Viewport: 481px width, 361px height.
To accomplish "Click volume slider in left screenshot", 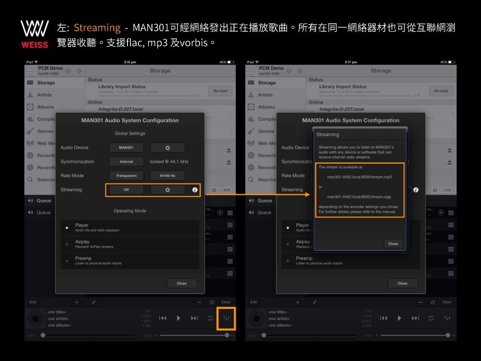I will [x=194, y=335].
